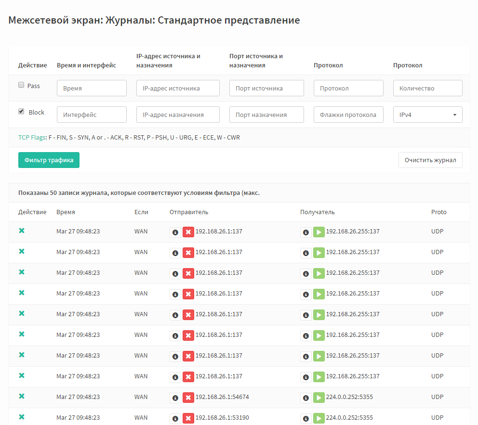Click red block icon next to sender 192.168.26.1:54674
This screenshot has width=478, height=425.
point(188,398)
